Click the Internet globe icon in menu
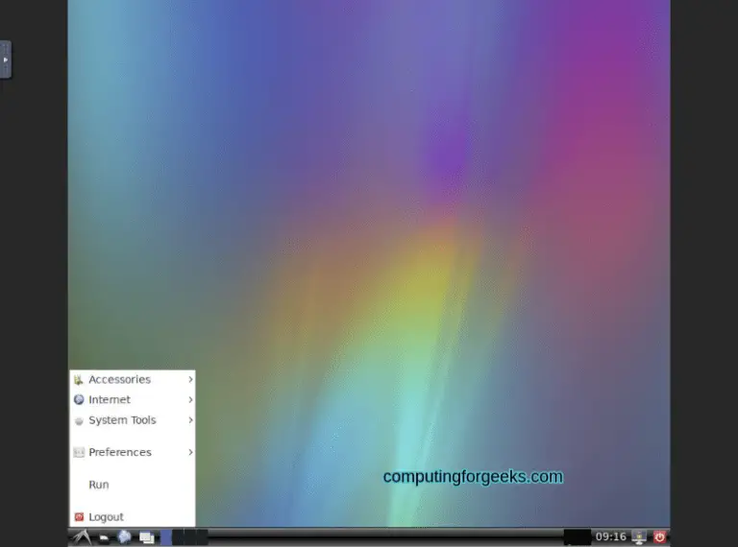The width and height of the screenshot is (738, 547). coord(79,400)
